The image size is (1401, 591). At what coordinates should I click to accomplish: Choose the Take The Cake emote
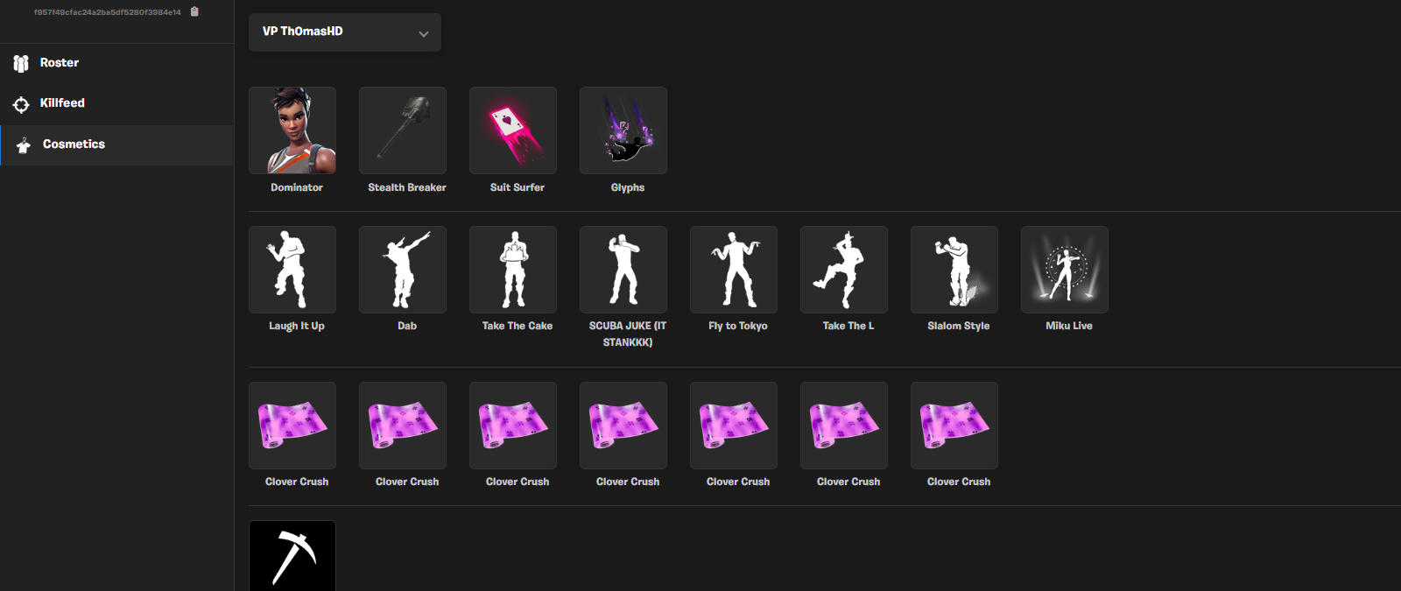point(513,270)
